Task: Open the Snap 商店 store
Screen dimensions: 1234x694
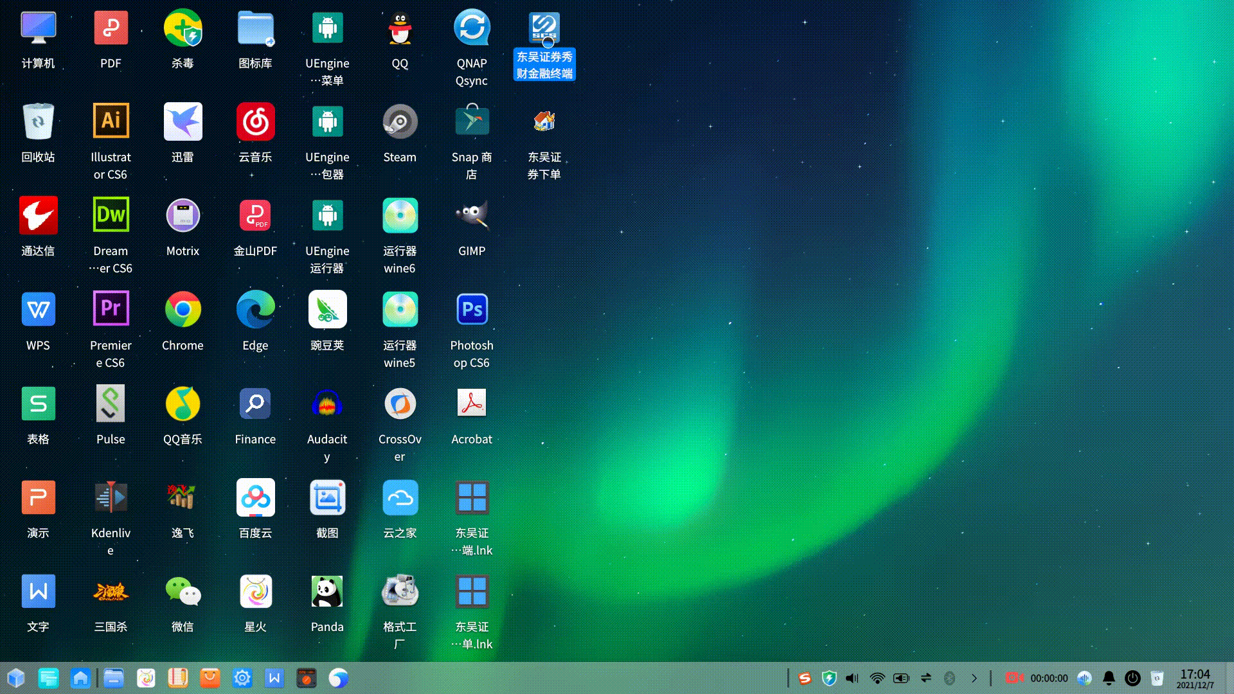Action: (x=472, y=121)
